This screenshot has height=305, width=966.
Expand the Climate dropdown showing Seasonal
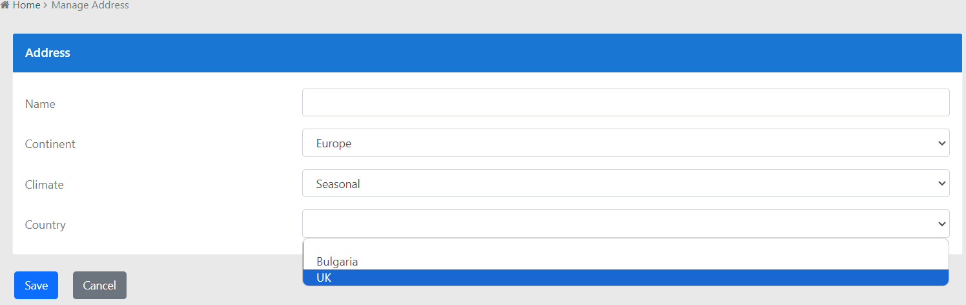point(625,184)
